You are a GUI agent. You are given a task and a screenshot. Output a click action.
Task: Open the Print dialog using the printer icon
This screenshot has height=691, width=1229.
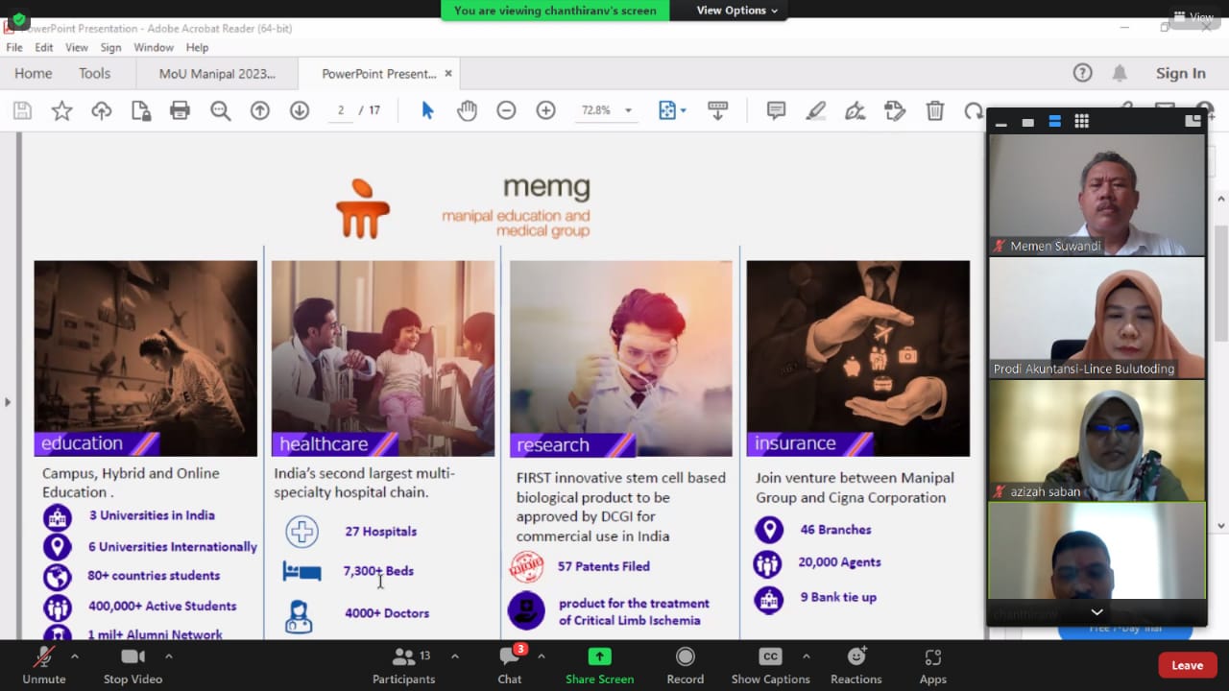180,110
